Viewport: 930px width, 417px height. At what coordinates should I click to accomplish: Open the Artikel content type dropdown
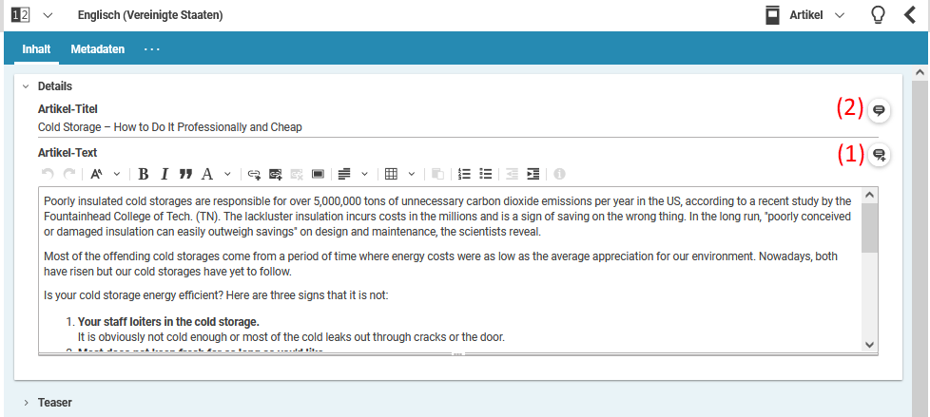coord(839,15)
